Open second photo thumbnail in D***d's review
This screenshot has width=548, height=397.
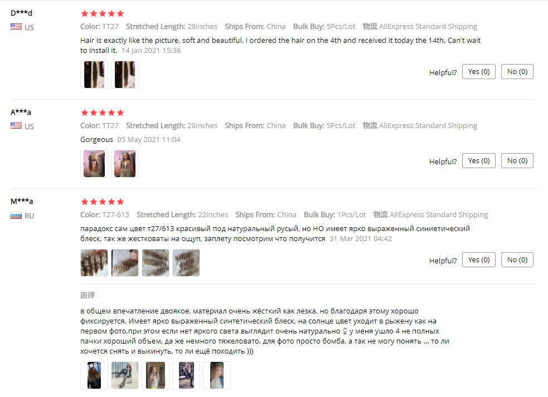tap(125, 75)
